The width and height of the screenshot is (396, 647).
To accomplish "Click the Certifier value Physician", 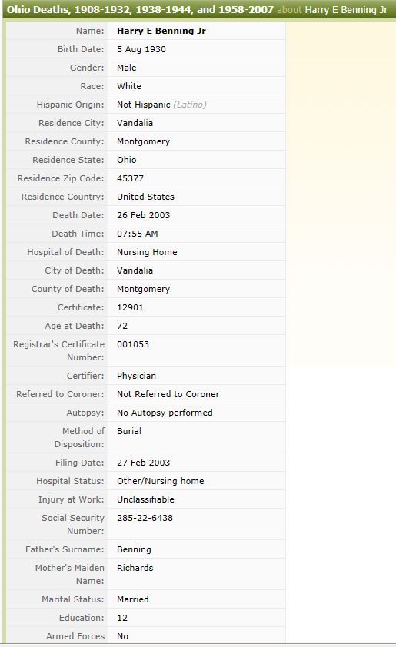I will click(136, 376).
